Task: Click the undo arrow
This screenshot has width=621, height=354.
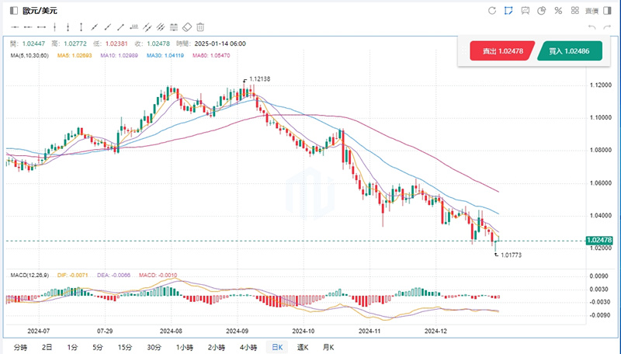Action: pos(592,27)
